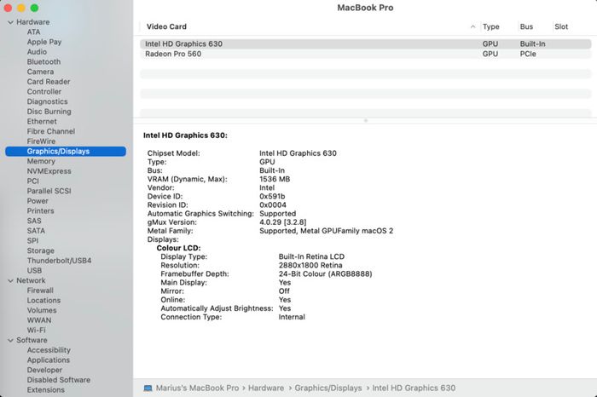
Task: Select ATA in the sidebar
Action: click(33, 32)
